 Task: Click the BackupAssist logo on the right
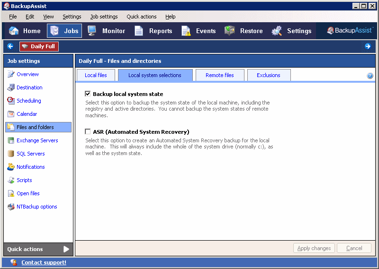pyautogui.click(x=351, y=30)
